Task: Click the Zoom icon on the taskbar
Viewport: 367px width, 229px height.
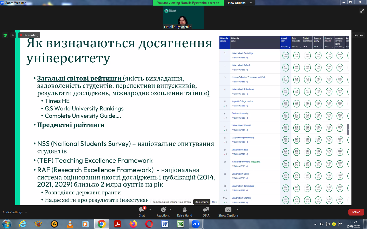Action: pyautogui.click(x=196, y=224)
